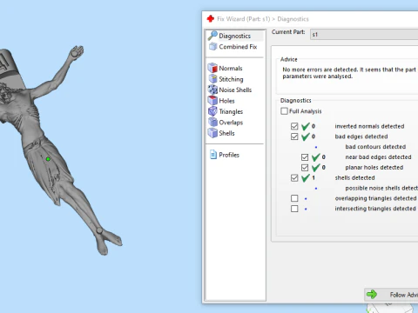Toggle near bad edges detected checkbox
Screen dimensions: 418x313
coord(305,157)
